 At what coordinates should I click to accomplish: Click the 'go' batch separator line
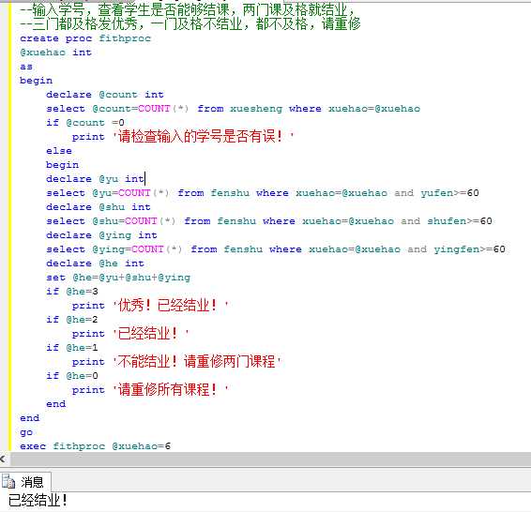coord(26,432)
